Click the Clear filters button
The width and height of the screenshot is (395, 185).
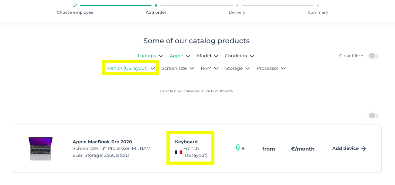coord(351,56)
